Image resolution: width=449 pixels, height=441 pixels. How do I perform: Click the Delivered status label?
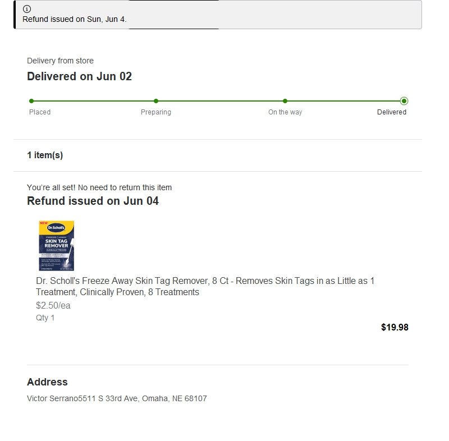pos(391,112)
